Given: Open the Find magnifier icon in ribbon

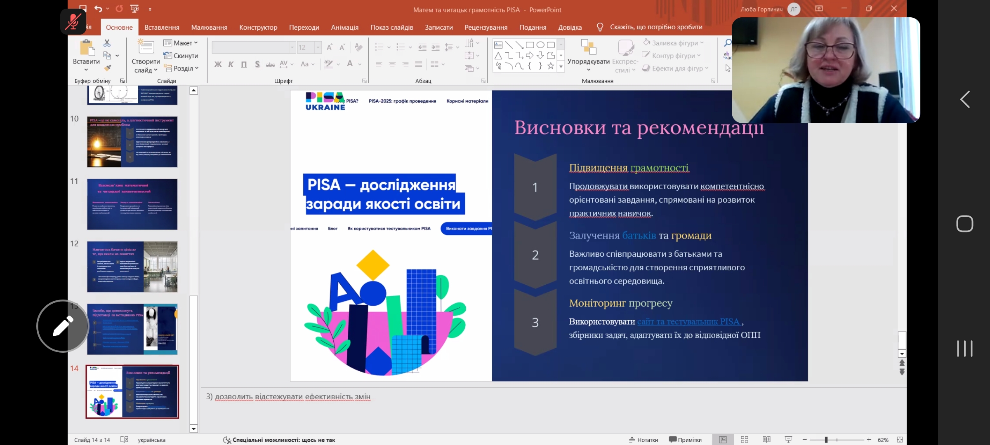Looking at the screenshot, I should 728,43.
